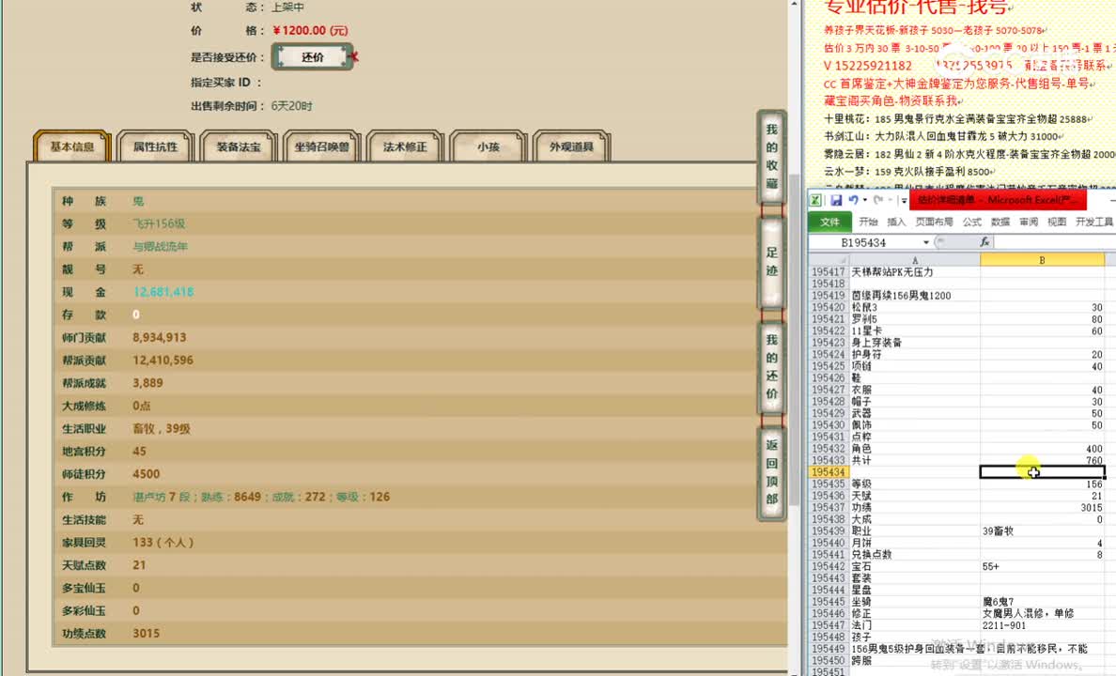Click the redo icon in Excel quick access
Image resolution: width=1116 pixels, height=676 pixels.
878,200
